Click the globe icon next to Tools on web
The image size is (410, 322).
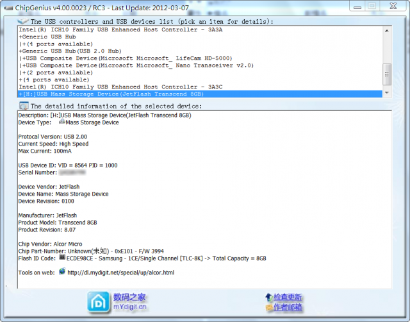pos(62,271)
